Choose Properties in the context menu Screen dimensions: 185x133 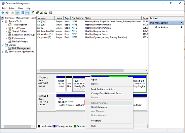[109, 121]
